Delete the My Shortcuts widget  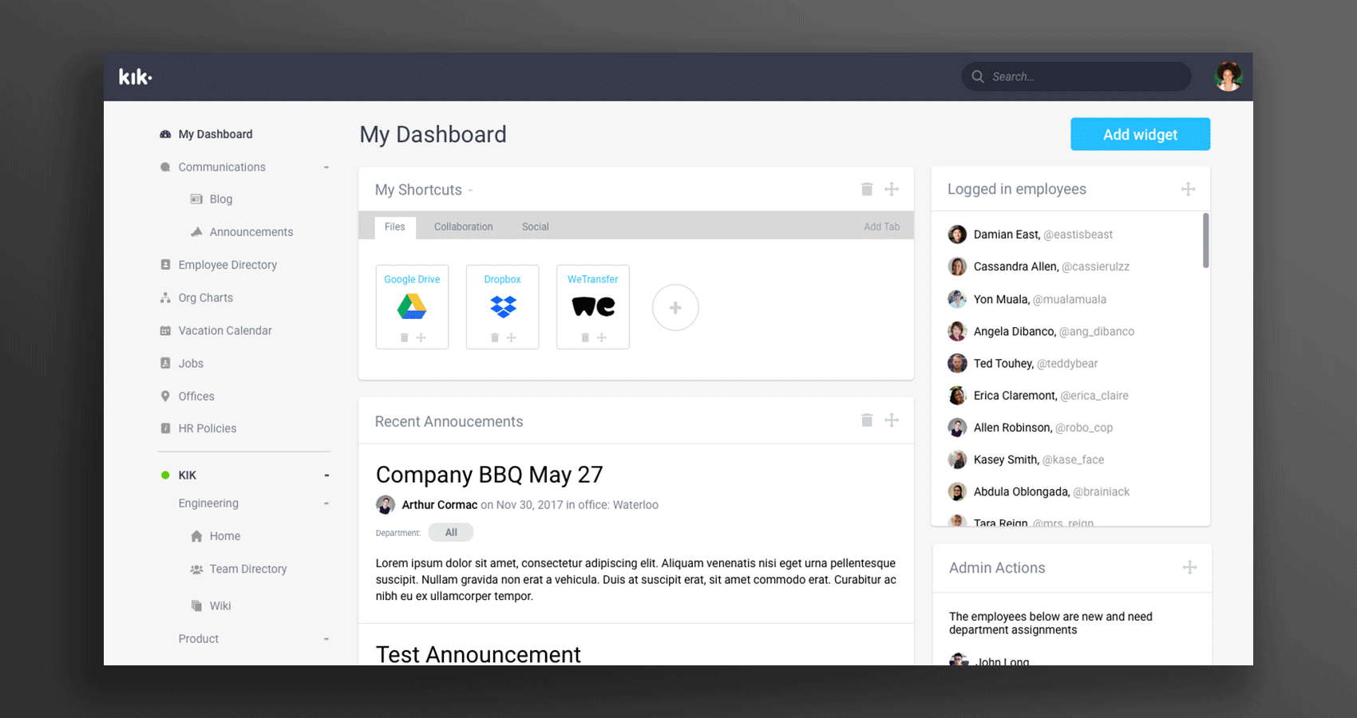tap(867, 189)
